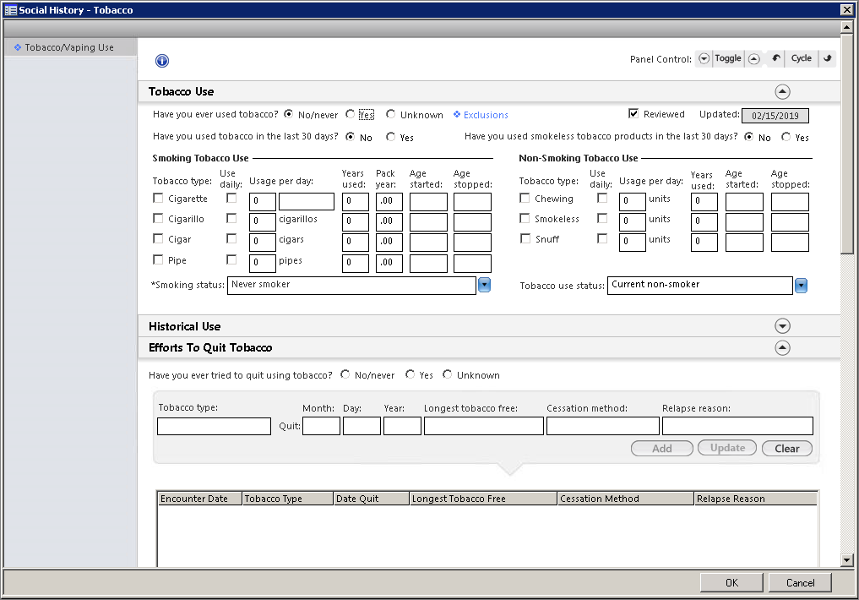Click the OK button
The image size is (859, 600).
(731, 582)
